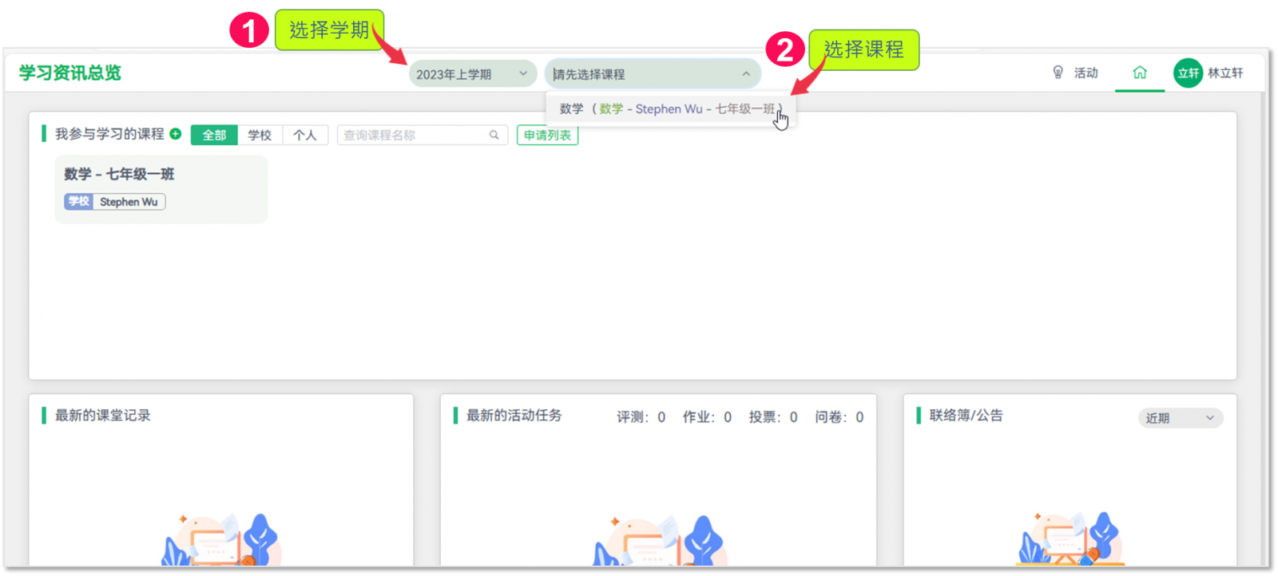Image resolution: width=1278 pixels, height=576 pixels.
Task: Click the 查询课程名称 search field
Action: point(411,136)
